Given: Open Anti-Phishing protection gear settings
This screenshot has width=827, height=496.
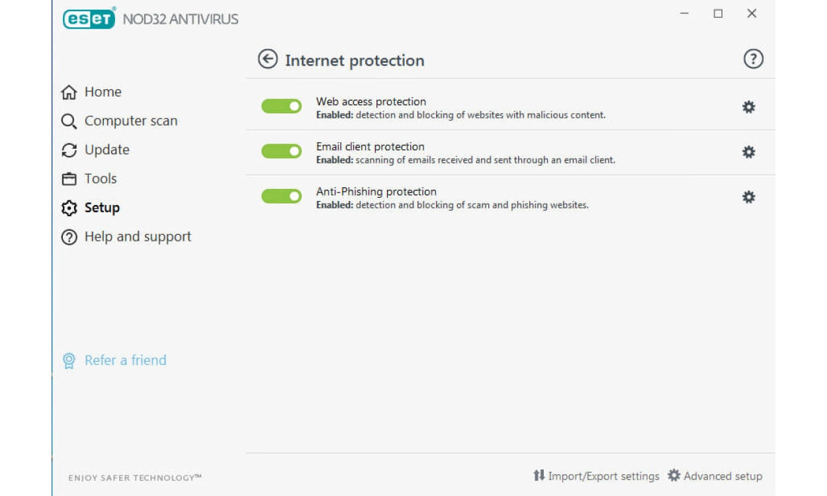Looking at the screenshot, I should coord(748,197).
